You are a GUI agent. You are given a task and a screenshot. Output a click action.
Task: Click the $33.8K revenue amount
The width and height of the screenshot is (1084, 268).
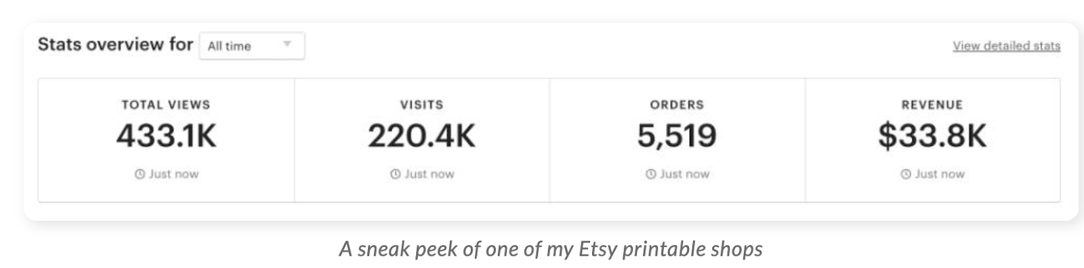point(932,136)
